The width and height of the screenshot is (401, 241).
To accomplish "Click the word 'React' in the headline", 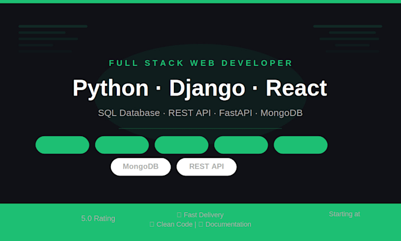I will 296,88.
